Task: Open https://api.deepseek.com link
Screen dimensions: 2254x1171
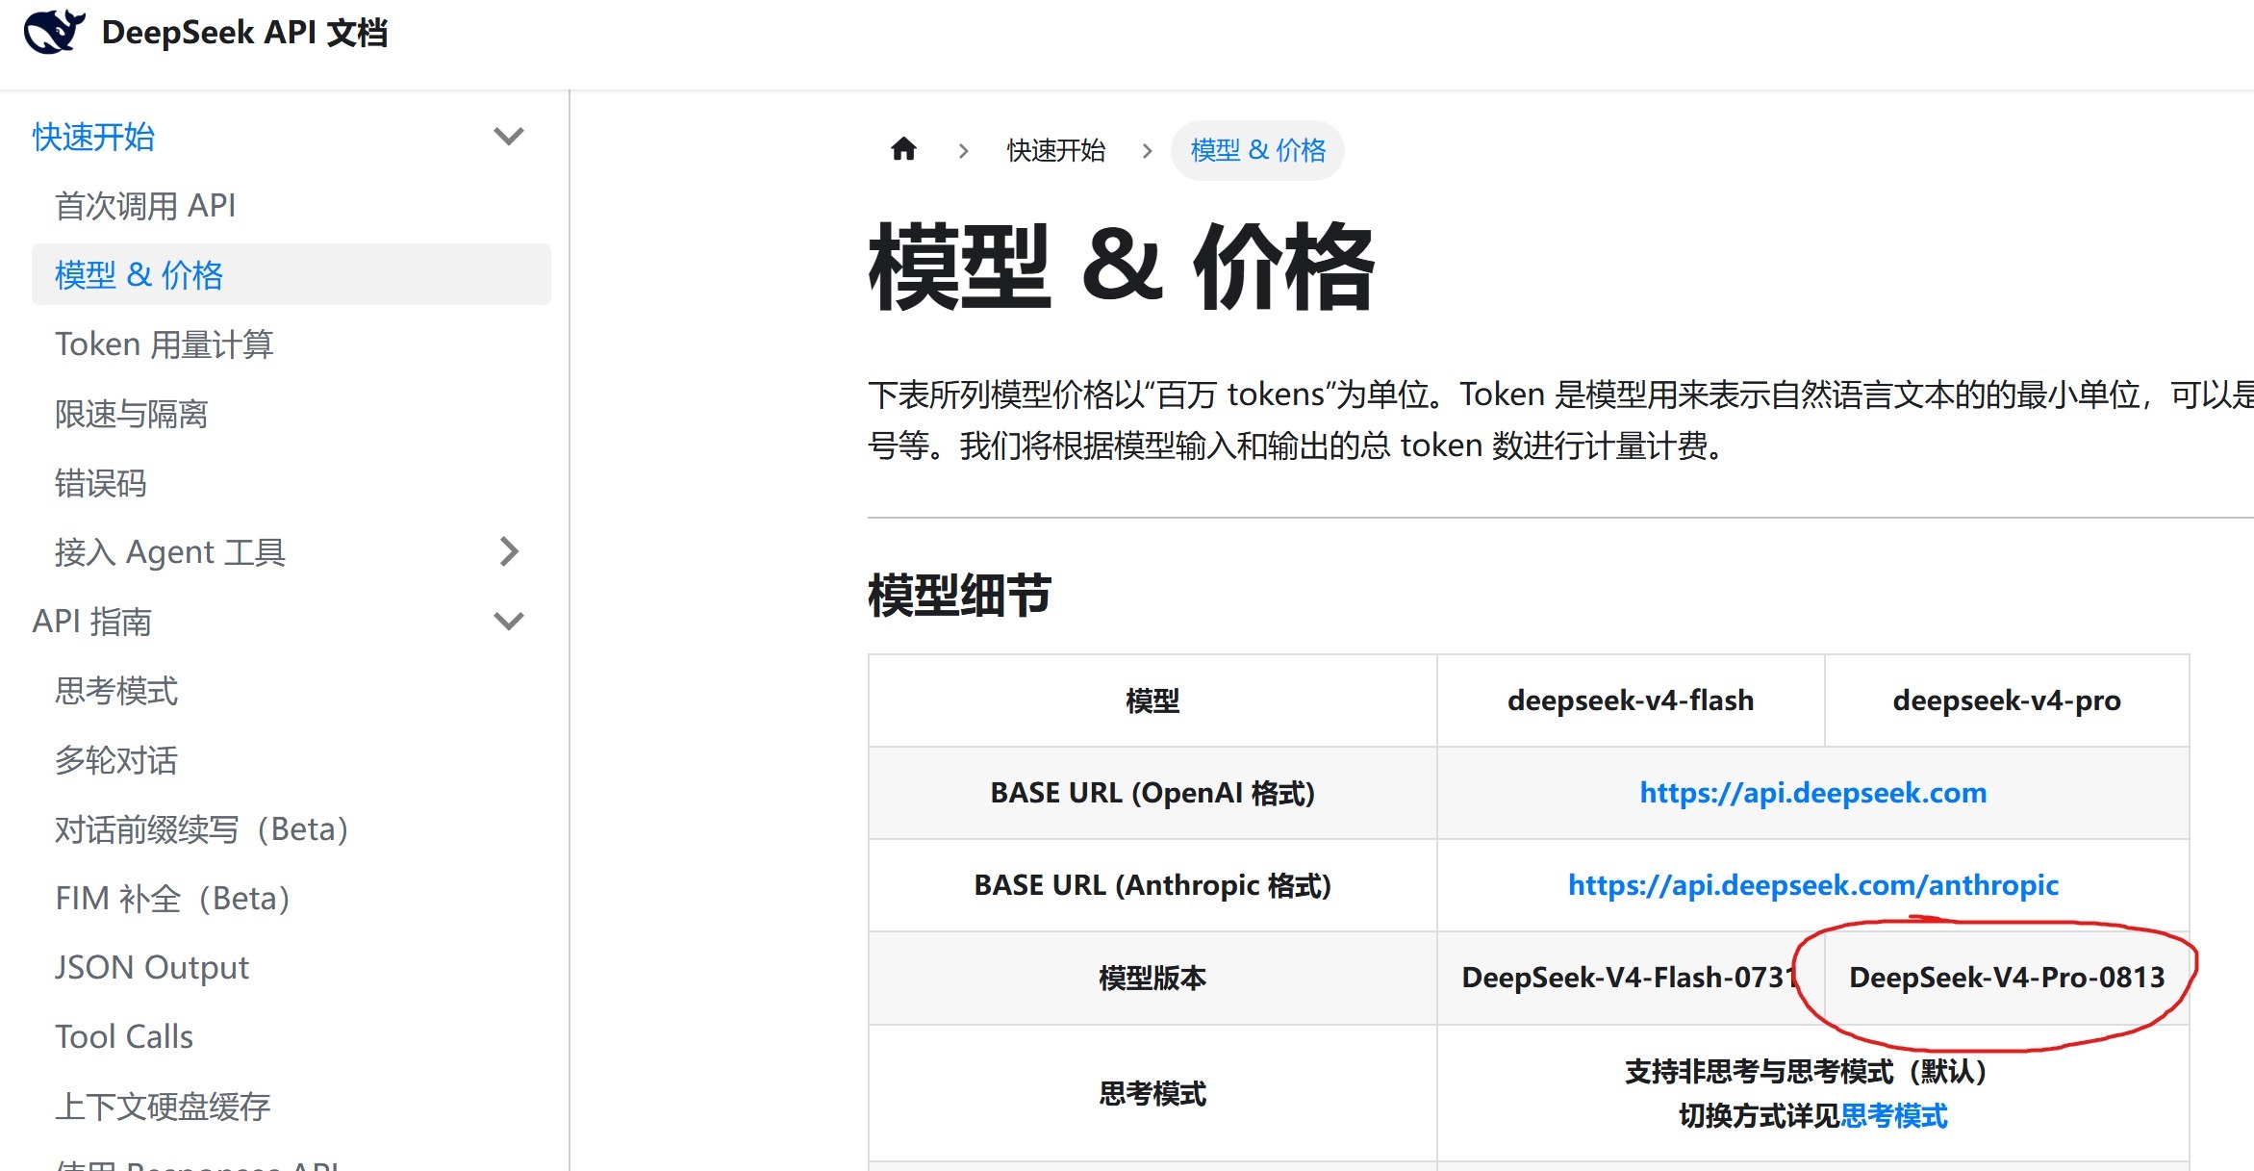Action: click(1813, 793)
